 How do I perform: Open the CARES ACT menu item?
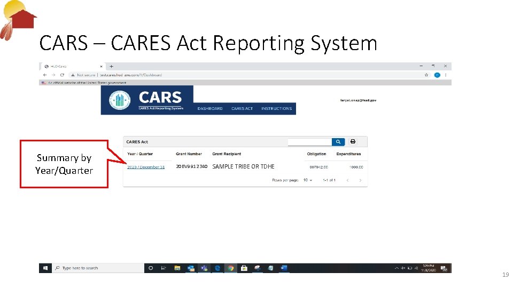click(x=242, y=108)
